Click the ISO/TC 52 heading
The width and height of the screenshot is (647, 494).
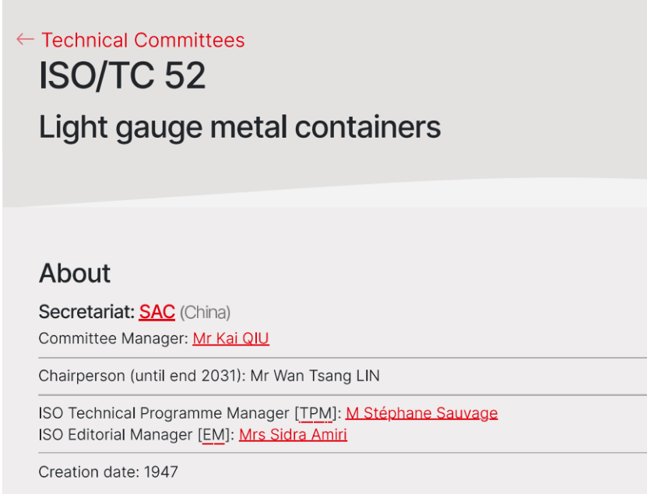tap(122, 76)
